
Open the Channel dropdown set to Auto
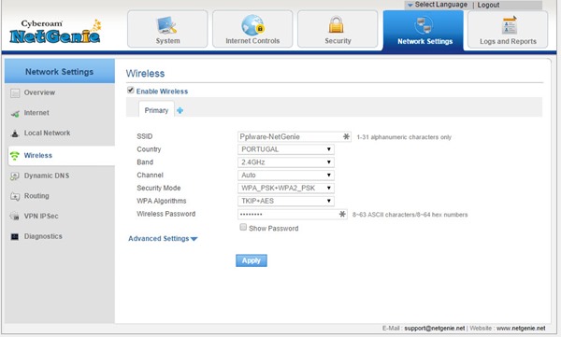[286, 176]
